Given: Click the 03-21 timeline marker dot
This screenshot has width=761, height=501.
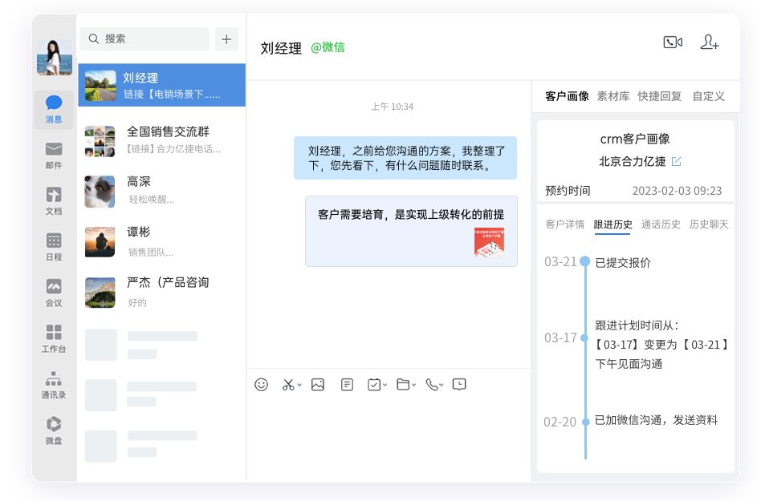Looking at the screenshot, I should point(585,261).
